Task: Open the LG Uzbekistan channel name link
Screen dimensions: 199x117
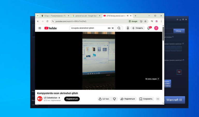Action: 51,98
